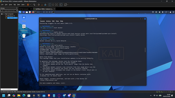Launch terminal emulator from Kali panel

pyautogui.click(x=36, y=12)
